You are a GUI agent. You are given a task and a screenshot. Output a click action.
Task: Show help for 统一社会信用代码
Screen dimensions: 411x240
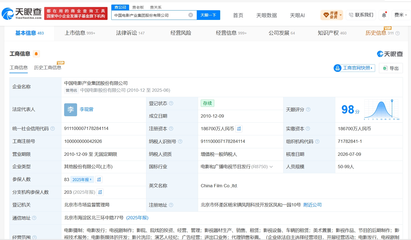point(53,129)
